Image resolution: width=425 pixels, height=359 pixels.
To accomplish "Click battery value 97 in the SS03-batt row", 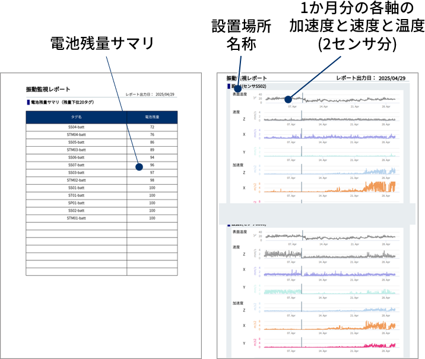I will pos(152,172).
